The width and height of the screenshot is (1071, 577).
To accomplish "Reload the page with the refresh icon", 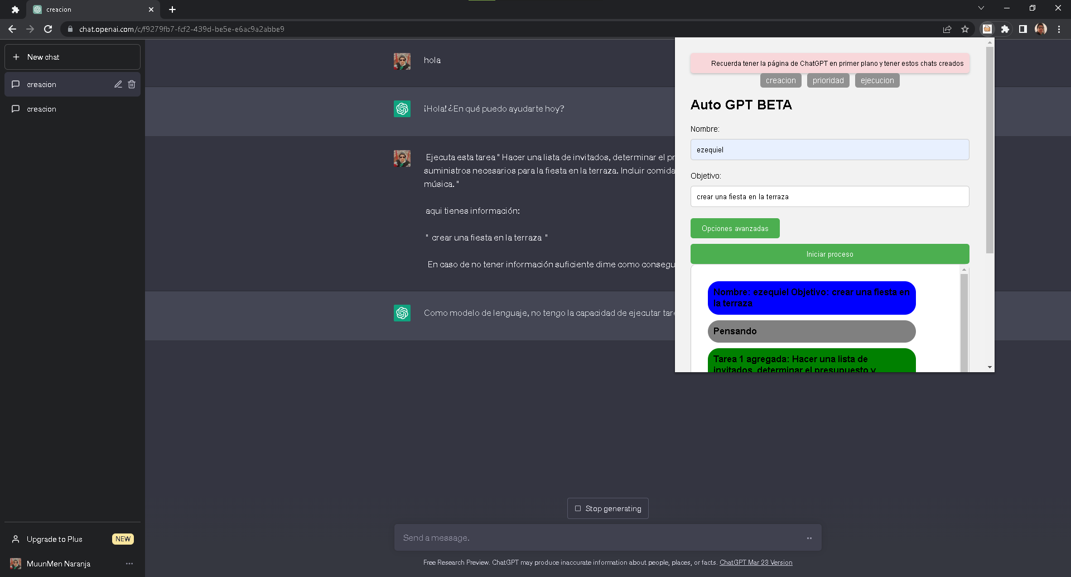I will [48, 29].
